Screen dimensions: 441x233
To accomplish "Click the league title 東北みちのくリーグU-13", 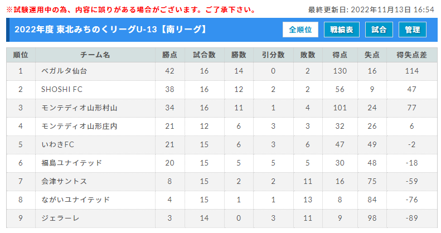I will point(106,29).
